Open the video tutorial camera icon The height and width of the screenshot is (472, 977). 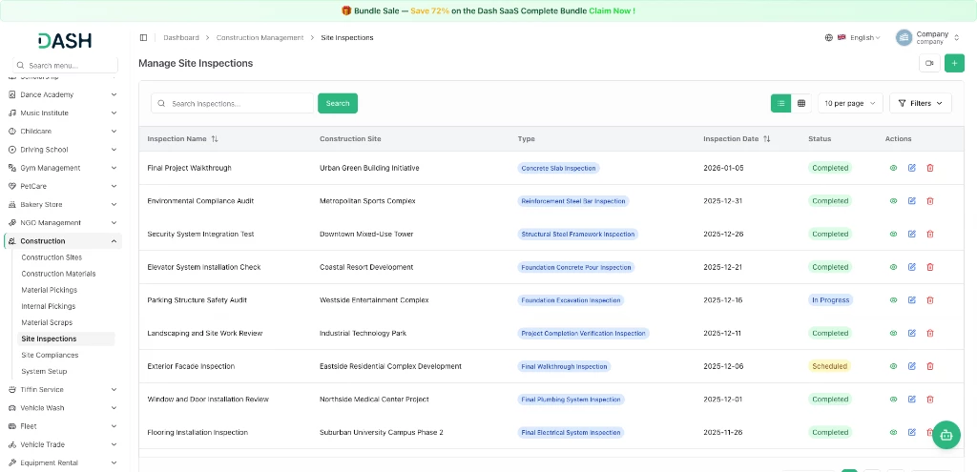pos(929,63)
